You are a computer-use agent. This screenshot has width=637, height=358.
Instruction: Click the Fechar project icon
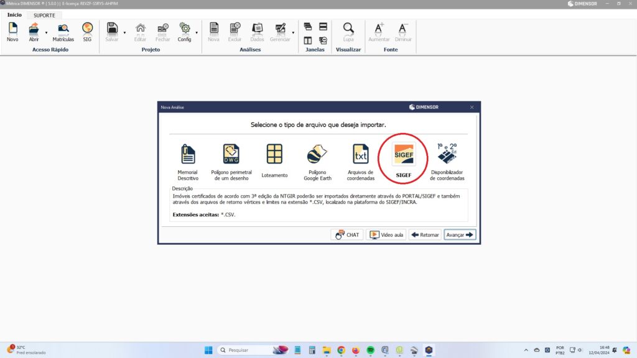click(162, 32)
